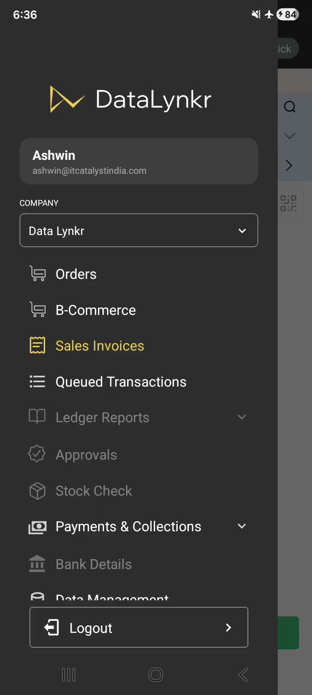Tap the Logout button
Screen dimensions: 312x695
(139, 627)
